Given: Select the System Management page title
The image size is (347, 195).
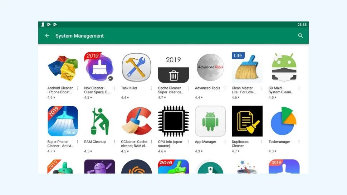Looking at the screenshot, I should (79, 36).
